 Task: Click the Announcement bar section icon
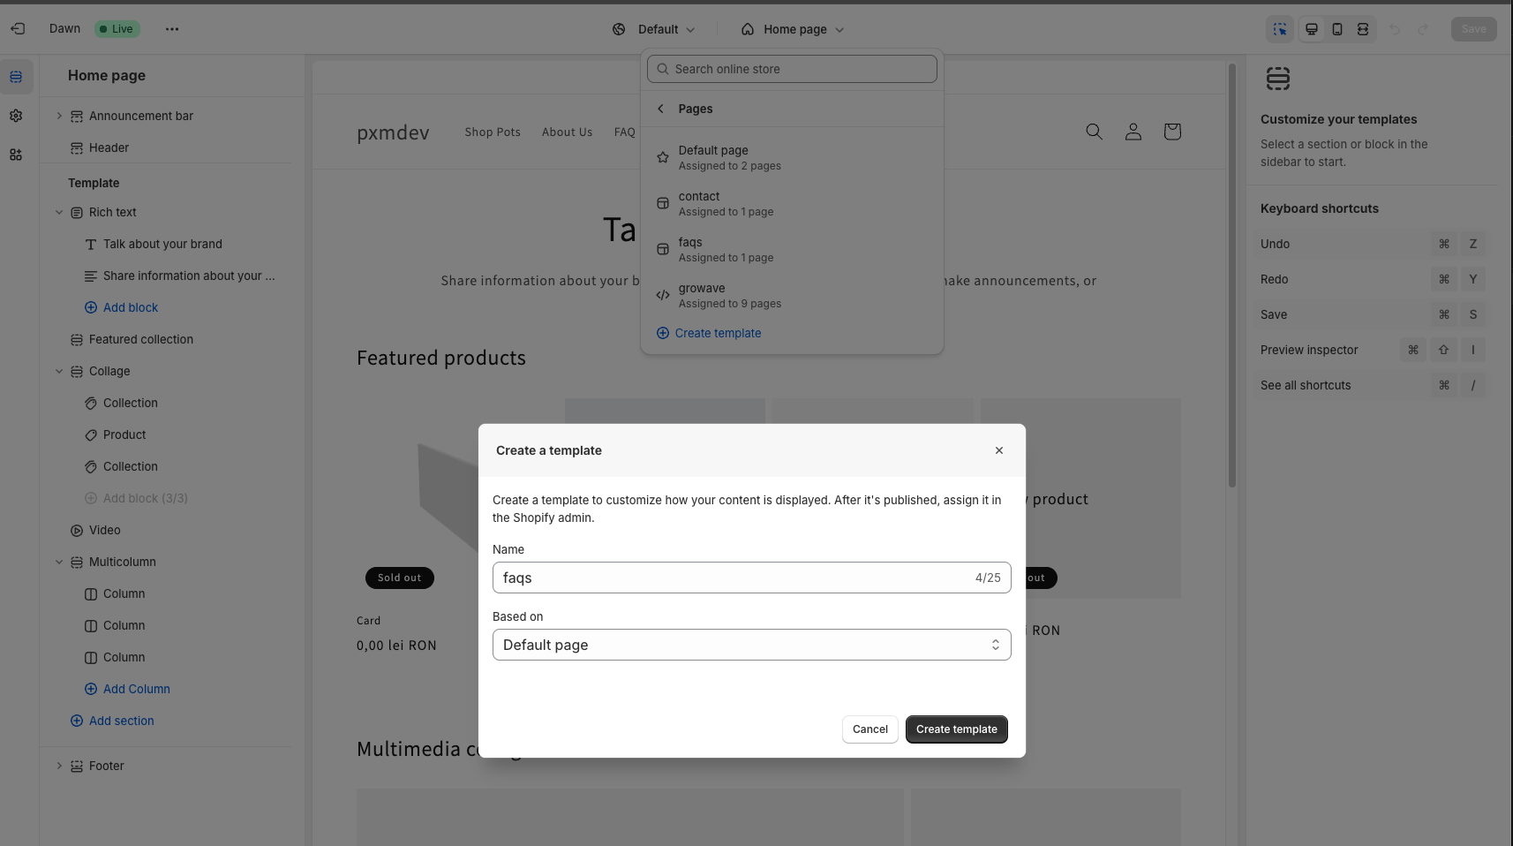[77, 117]
